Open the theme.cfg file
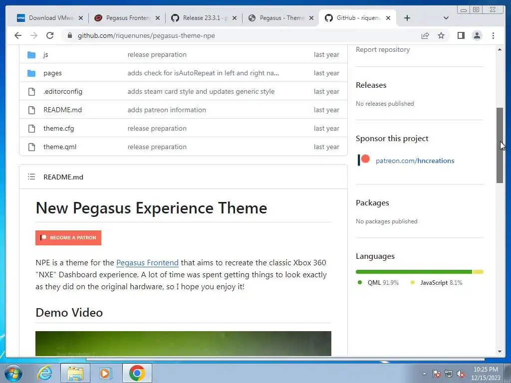This screenshot has height=383, width=511. pos(59,128)
